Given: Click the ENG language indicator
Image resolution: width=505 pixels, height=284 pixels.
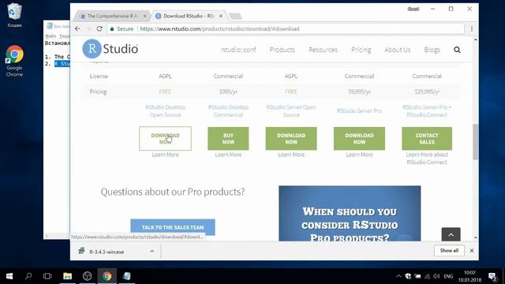Looking at the screenshot, I should (x=448, y=276).
